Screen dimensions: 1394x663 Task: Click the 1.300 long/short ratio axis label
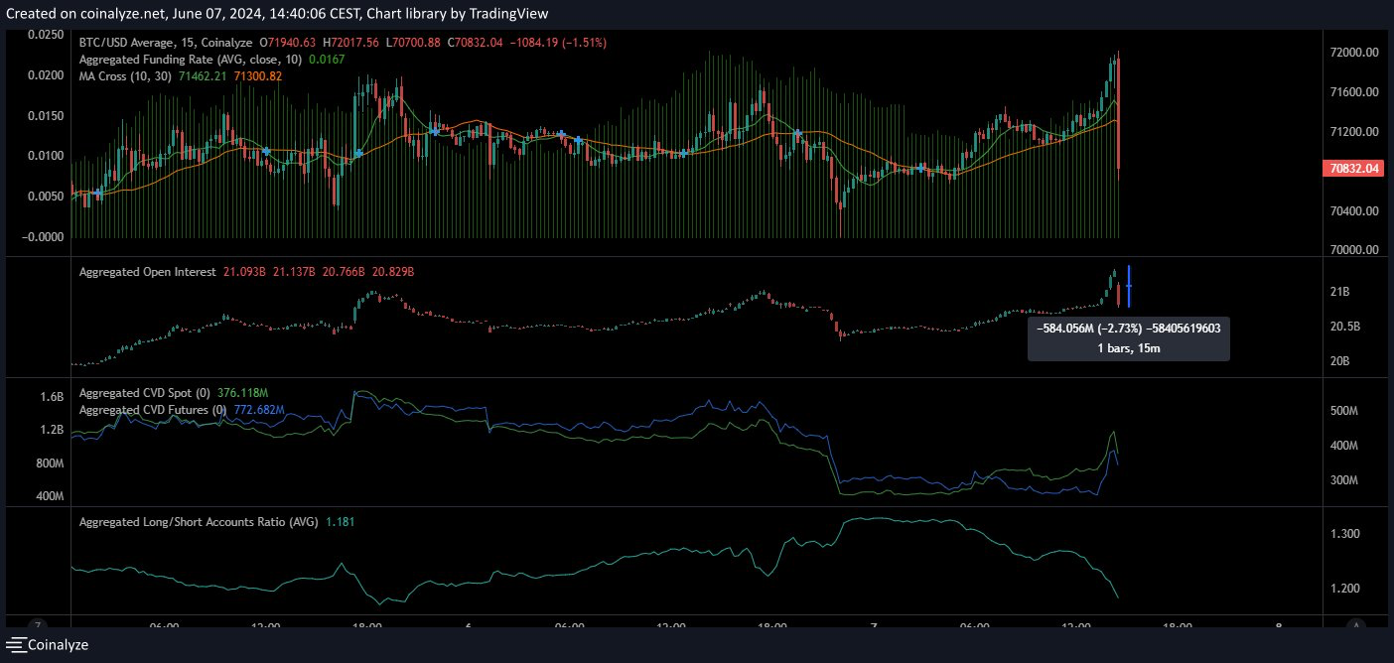[x=1343, y=534]
